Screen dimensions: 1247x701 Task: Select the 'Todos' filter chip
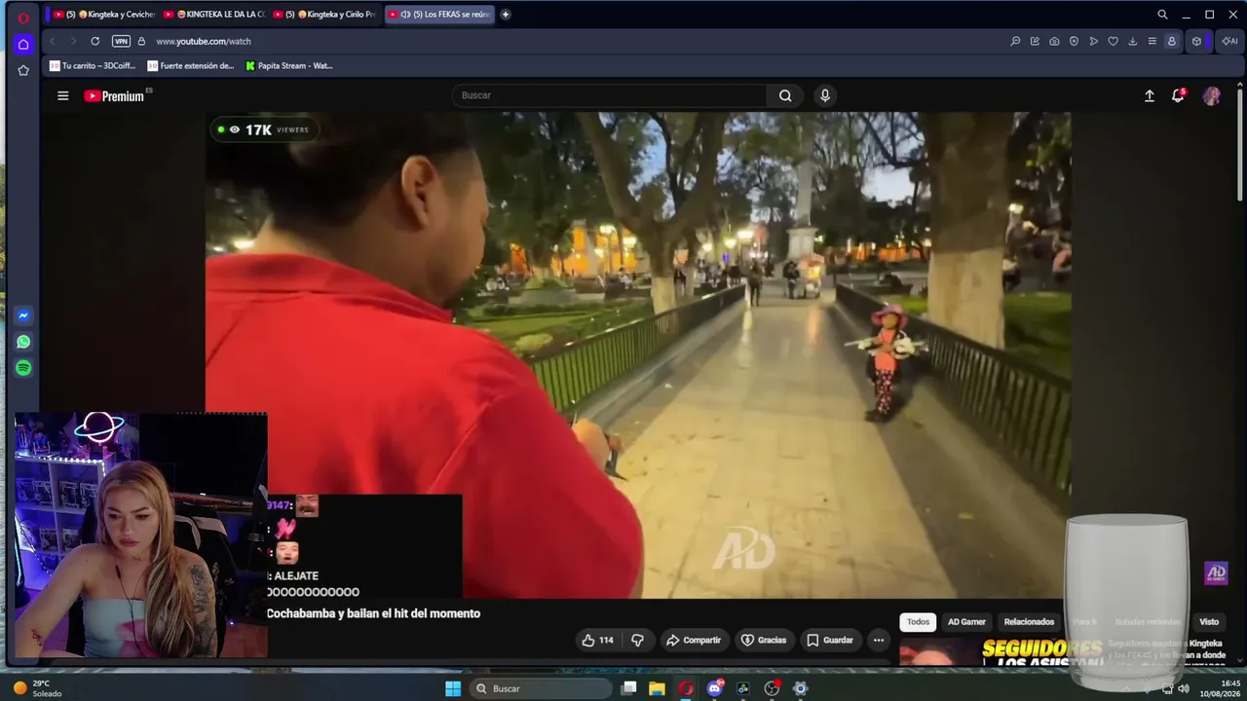[x=919, y=622]
